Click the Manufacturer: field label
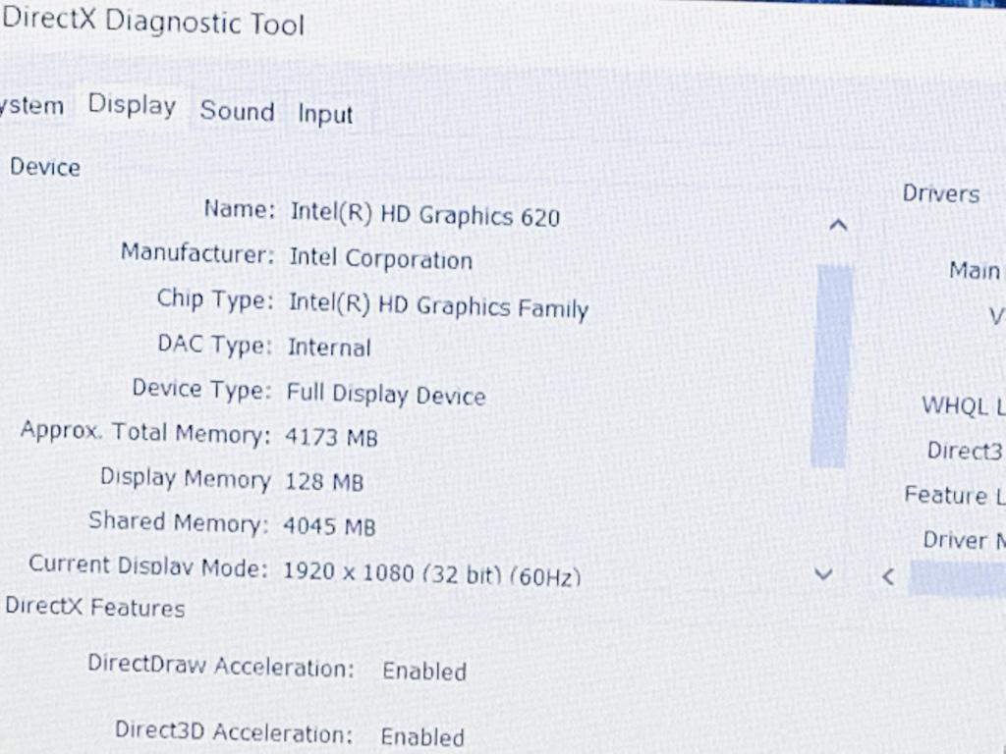Screen dimensions: 1006x754 click(197, 252)
